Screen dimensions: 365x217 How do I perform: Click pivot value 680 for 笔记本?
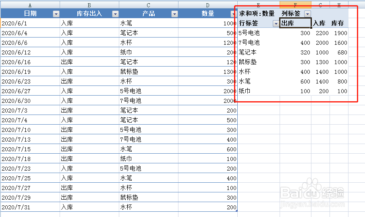339,52
